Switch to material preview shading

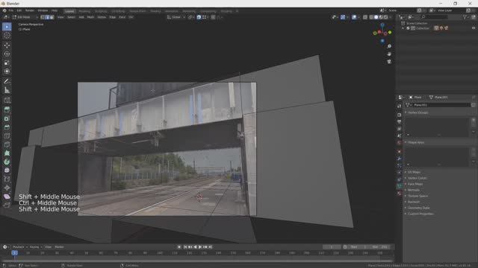point(381,17)
